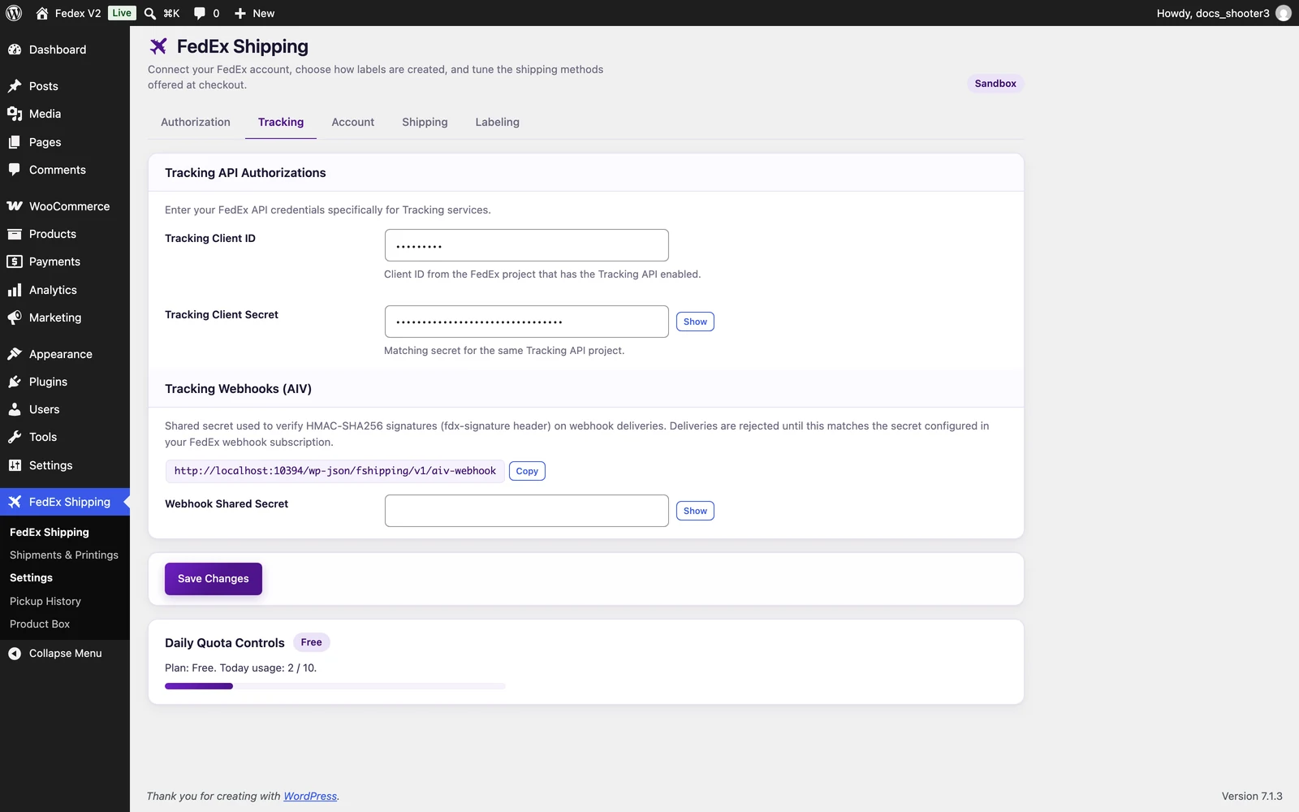The image size is (1299, 812).
Task: Click the user avatar next to Howdy
Action: click(1284, 13)
